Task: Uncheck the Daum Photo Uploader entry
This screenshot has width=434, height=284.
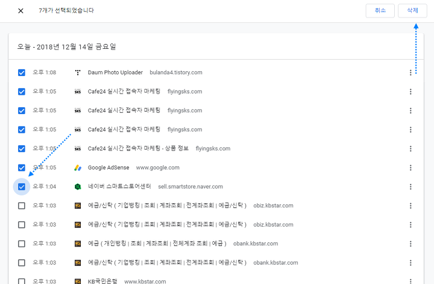Action: 22,72
